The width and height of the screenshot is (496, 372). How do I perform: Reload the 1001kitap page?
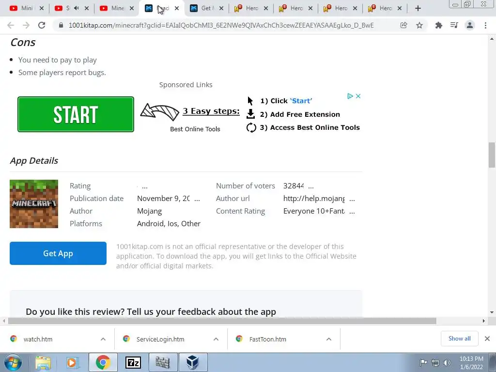tap(42, 25)
